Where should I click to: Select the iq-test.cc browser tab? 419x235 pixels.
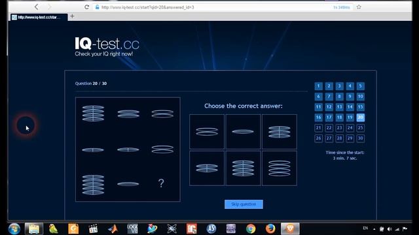tap(39, 18)
